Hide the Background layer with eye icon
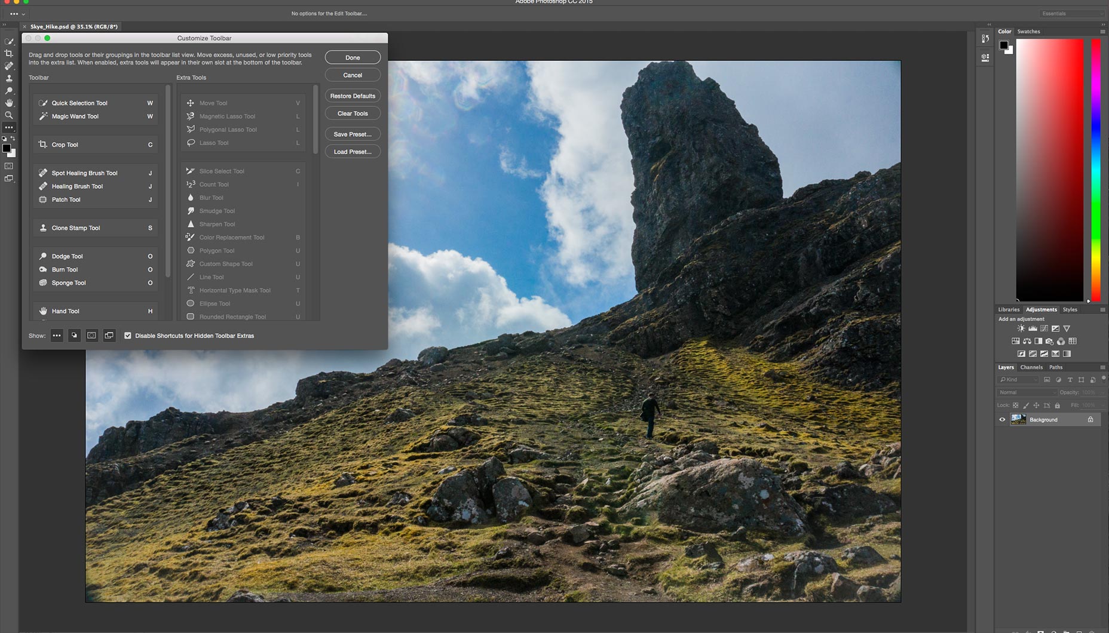 point(1002,420)
